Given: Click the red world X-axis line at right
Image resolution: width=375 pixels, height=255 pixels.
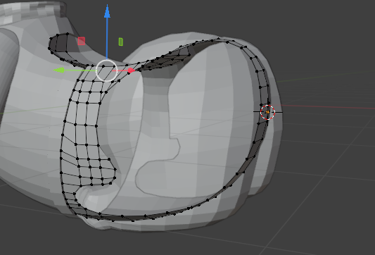Looking at the screenshot, I should coord(323,107).
